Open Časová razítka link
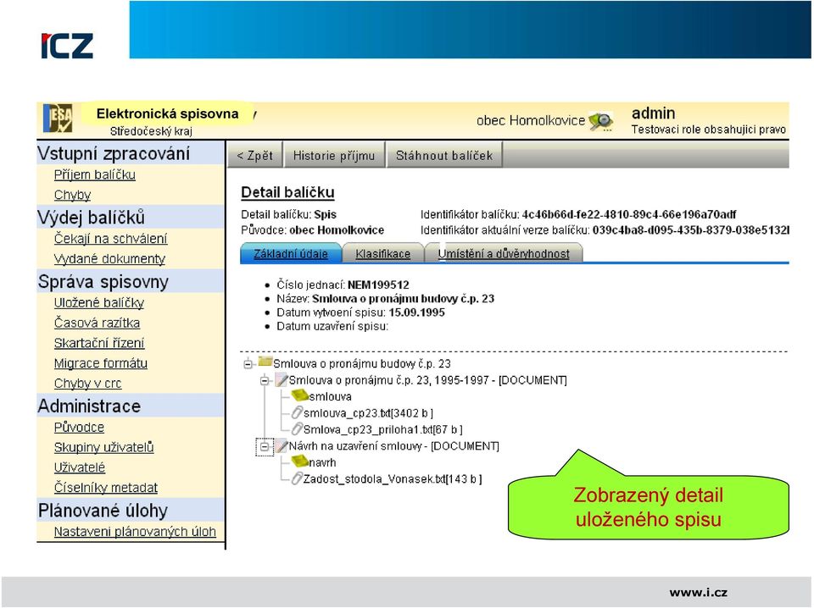The image size is (814, 608). 97,323
